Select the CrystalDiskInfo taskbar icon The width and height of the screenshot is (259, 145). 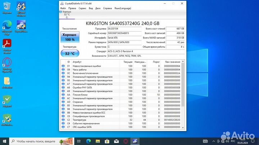135,141
